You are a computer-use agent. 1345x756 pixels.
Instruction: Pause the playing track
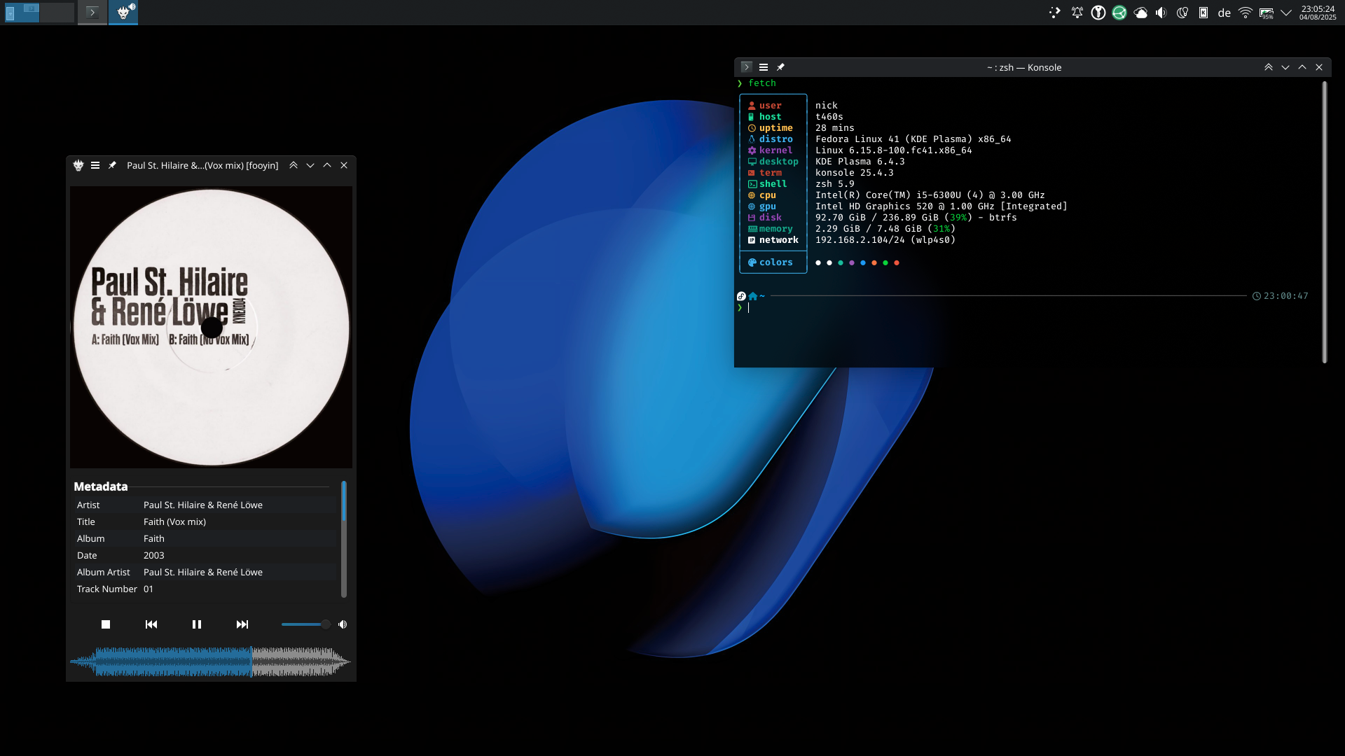pyautogui.click(x=197, y=624)
